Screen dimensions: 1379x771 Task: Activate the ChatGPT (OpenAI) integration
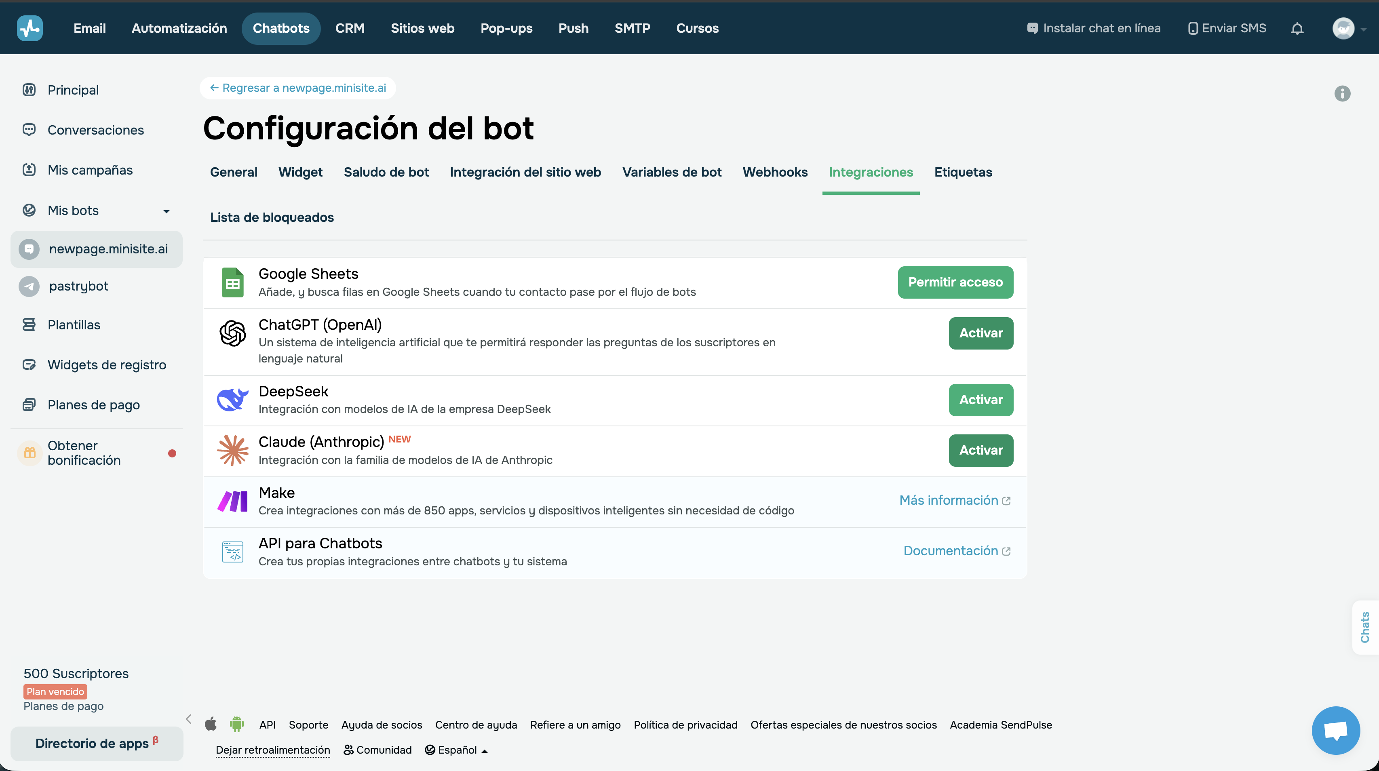(980, 333)
